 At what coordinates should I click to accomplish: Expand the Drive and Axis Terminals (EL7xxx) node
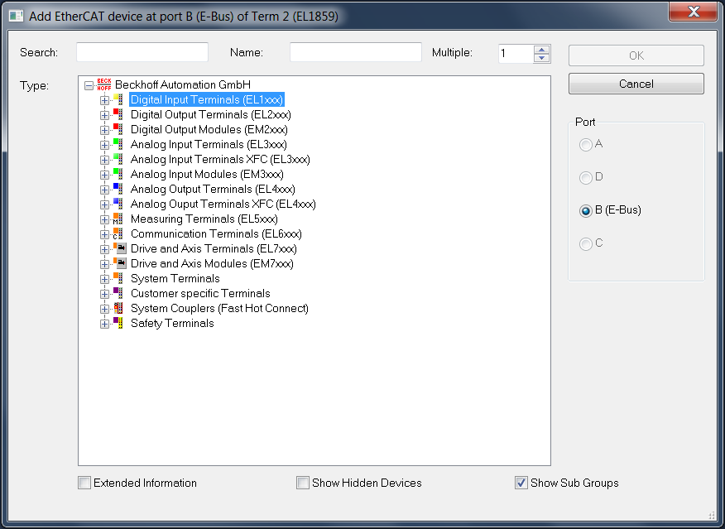point(104,249)
